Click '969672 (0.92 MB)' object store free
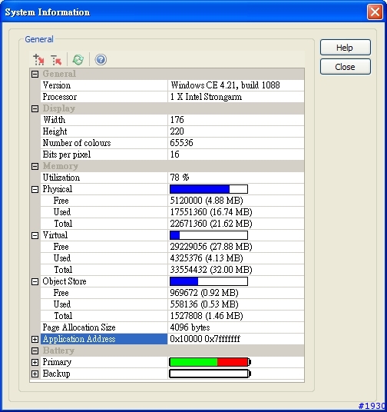Image resolution: width=387 pixels, height=412 pixels. tap(204, 293)
